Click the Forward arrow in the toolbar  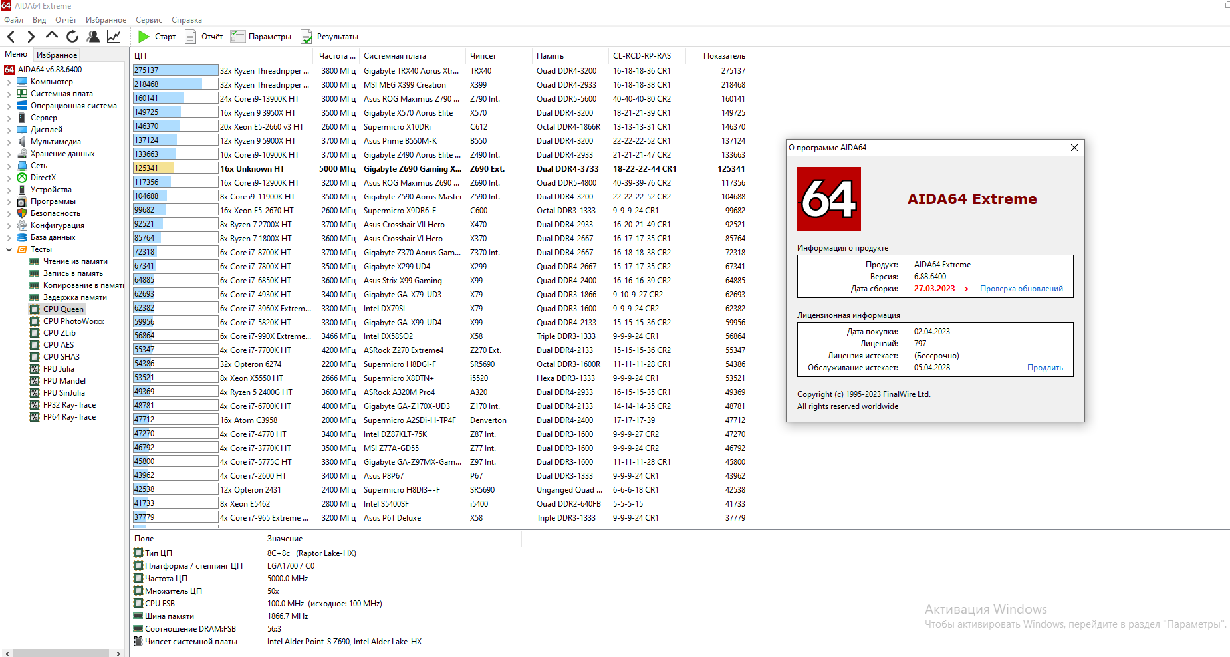pyautogui.click(x=31, y=37)
